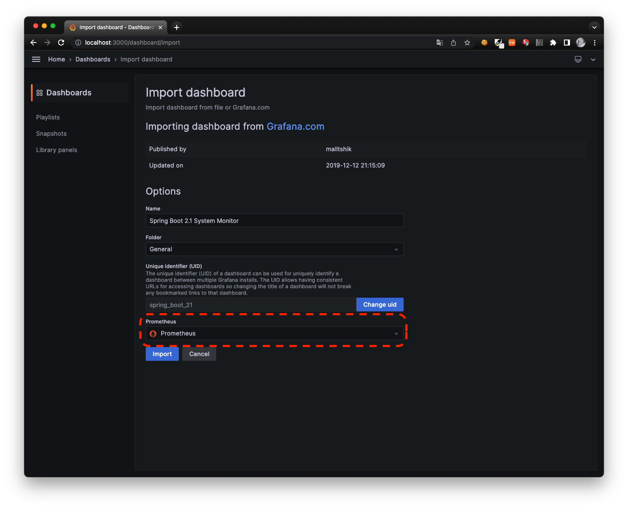628x509 pixels.
Task: Navigate to Home breadcrumb
Action: [x=56, y=59]
